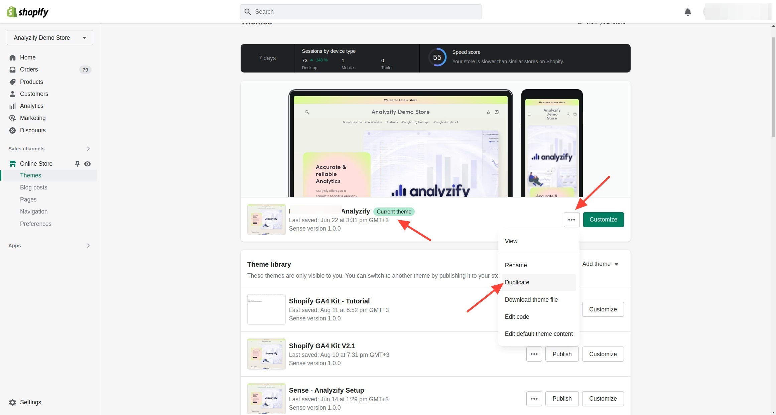Pin the Online Store channel
The height and width of the screenshot is (415, 776).
pyautogui.click(x=77, y=164)
